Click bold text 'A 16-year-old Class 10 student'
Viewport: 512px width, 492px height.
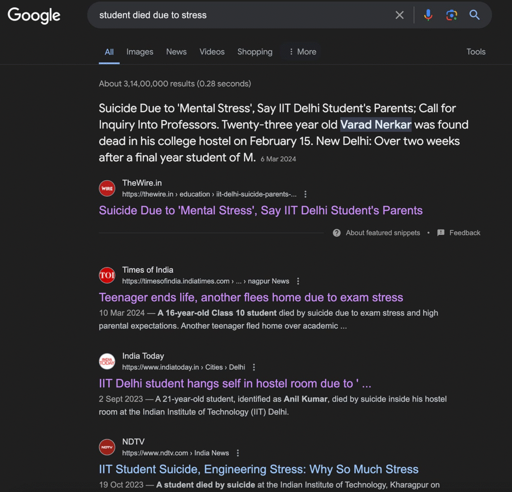217,313
